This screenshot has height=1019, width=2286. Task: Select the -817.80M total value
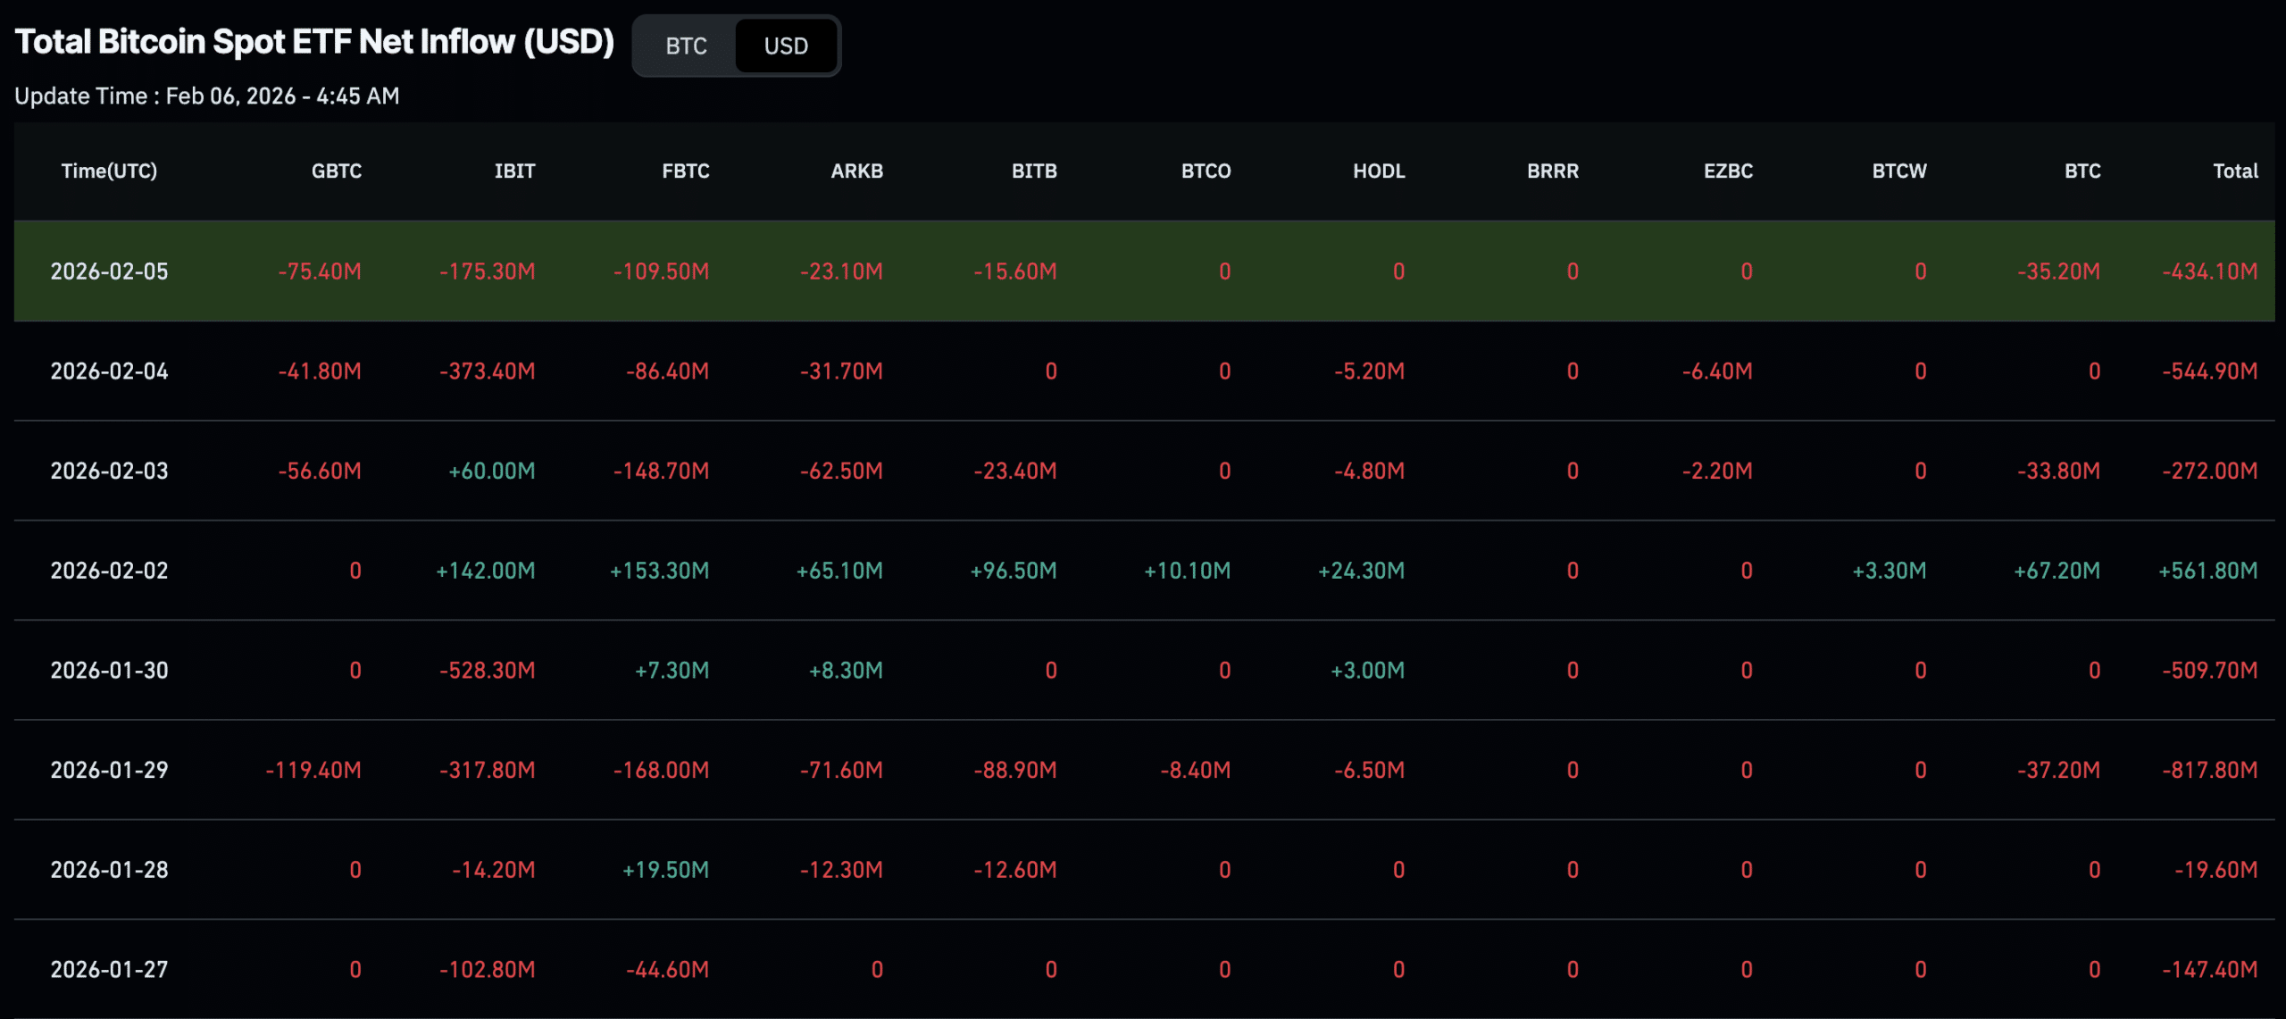(x=2210, y=770)
